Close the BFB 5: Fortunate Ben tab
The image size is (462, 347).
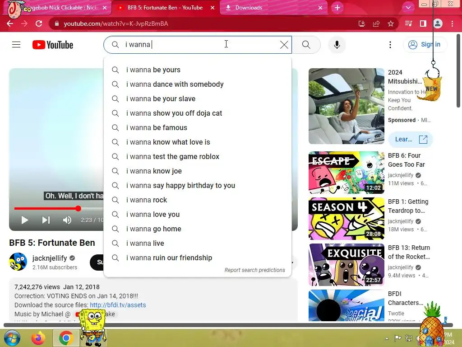(213, 8)
